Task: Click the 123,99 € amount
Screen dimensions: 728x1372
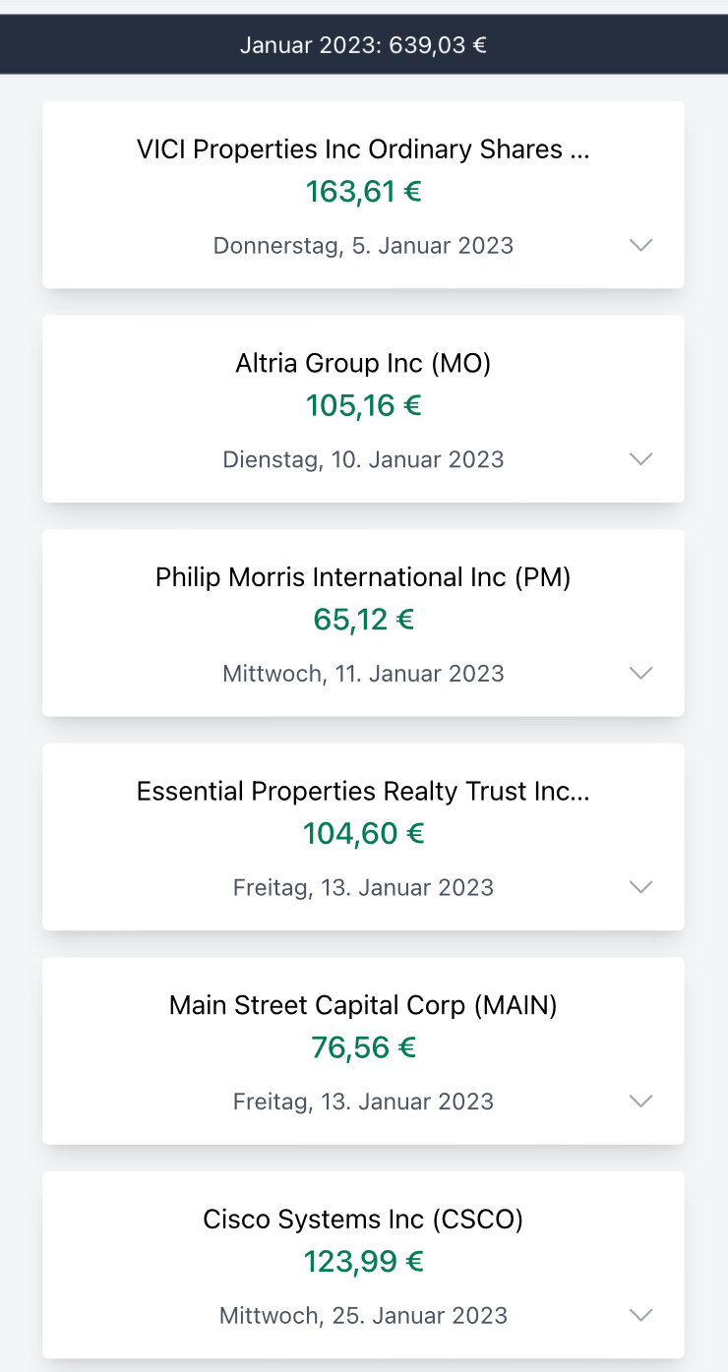Action: click(363, 1262)
